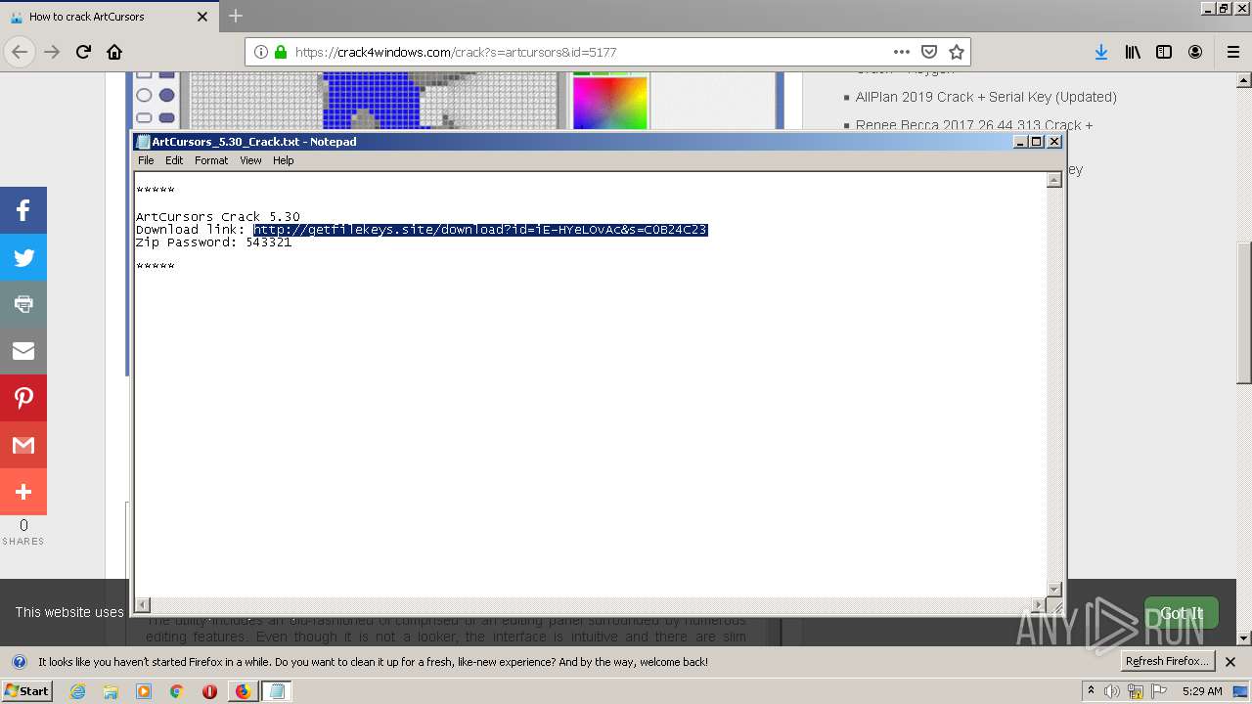This screenshot has width=1252, height=704.
Task: Open Notepad Format menu
Action: [x=211, y=160]
